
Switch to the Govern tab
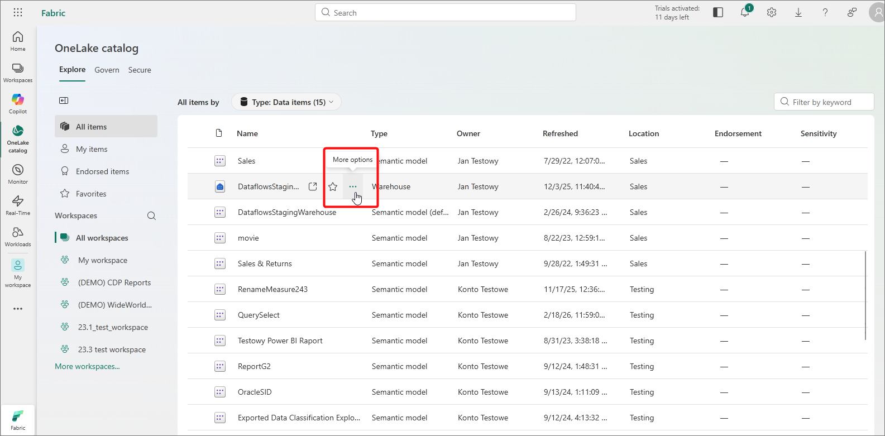[x=107, y=70]
